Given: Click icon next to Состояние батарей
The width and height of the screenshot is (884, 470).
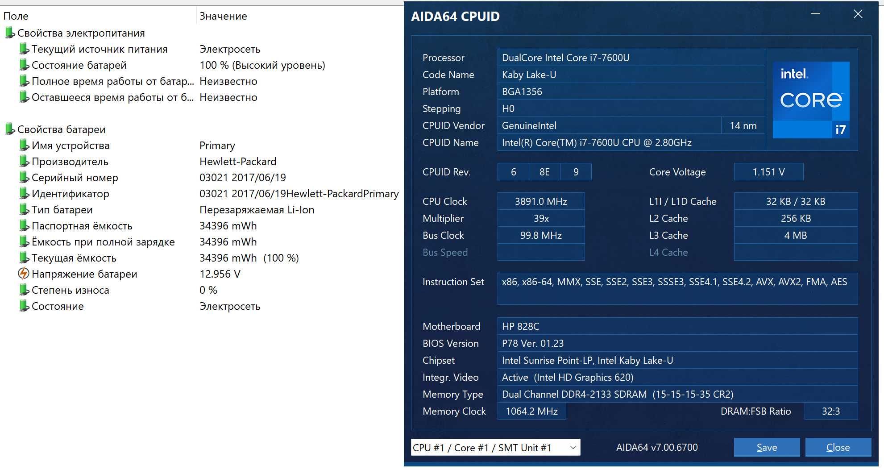Looking at the screenshot, I should [x=24, y=65].
